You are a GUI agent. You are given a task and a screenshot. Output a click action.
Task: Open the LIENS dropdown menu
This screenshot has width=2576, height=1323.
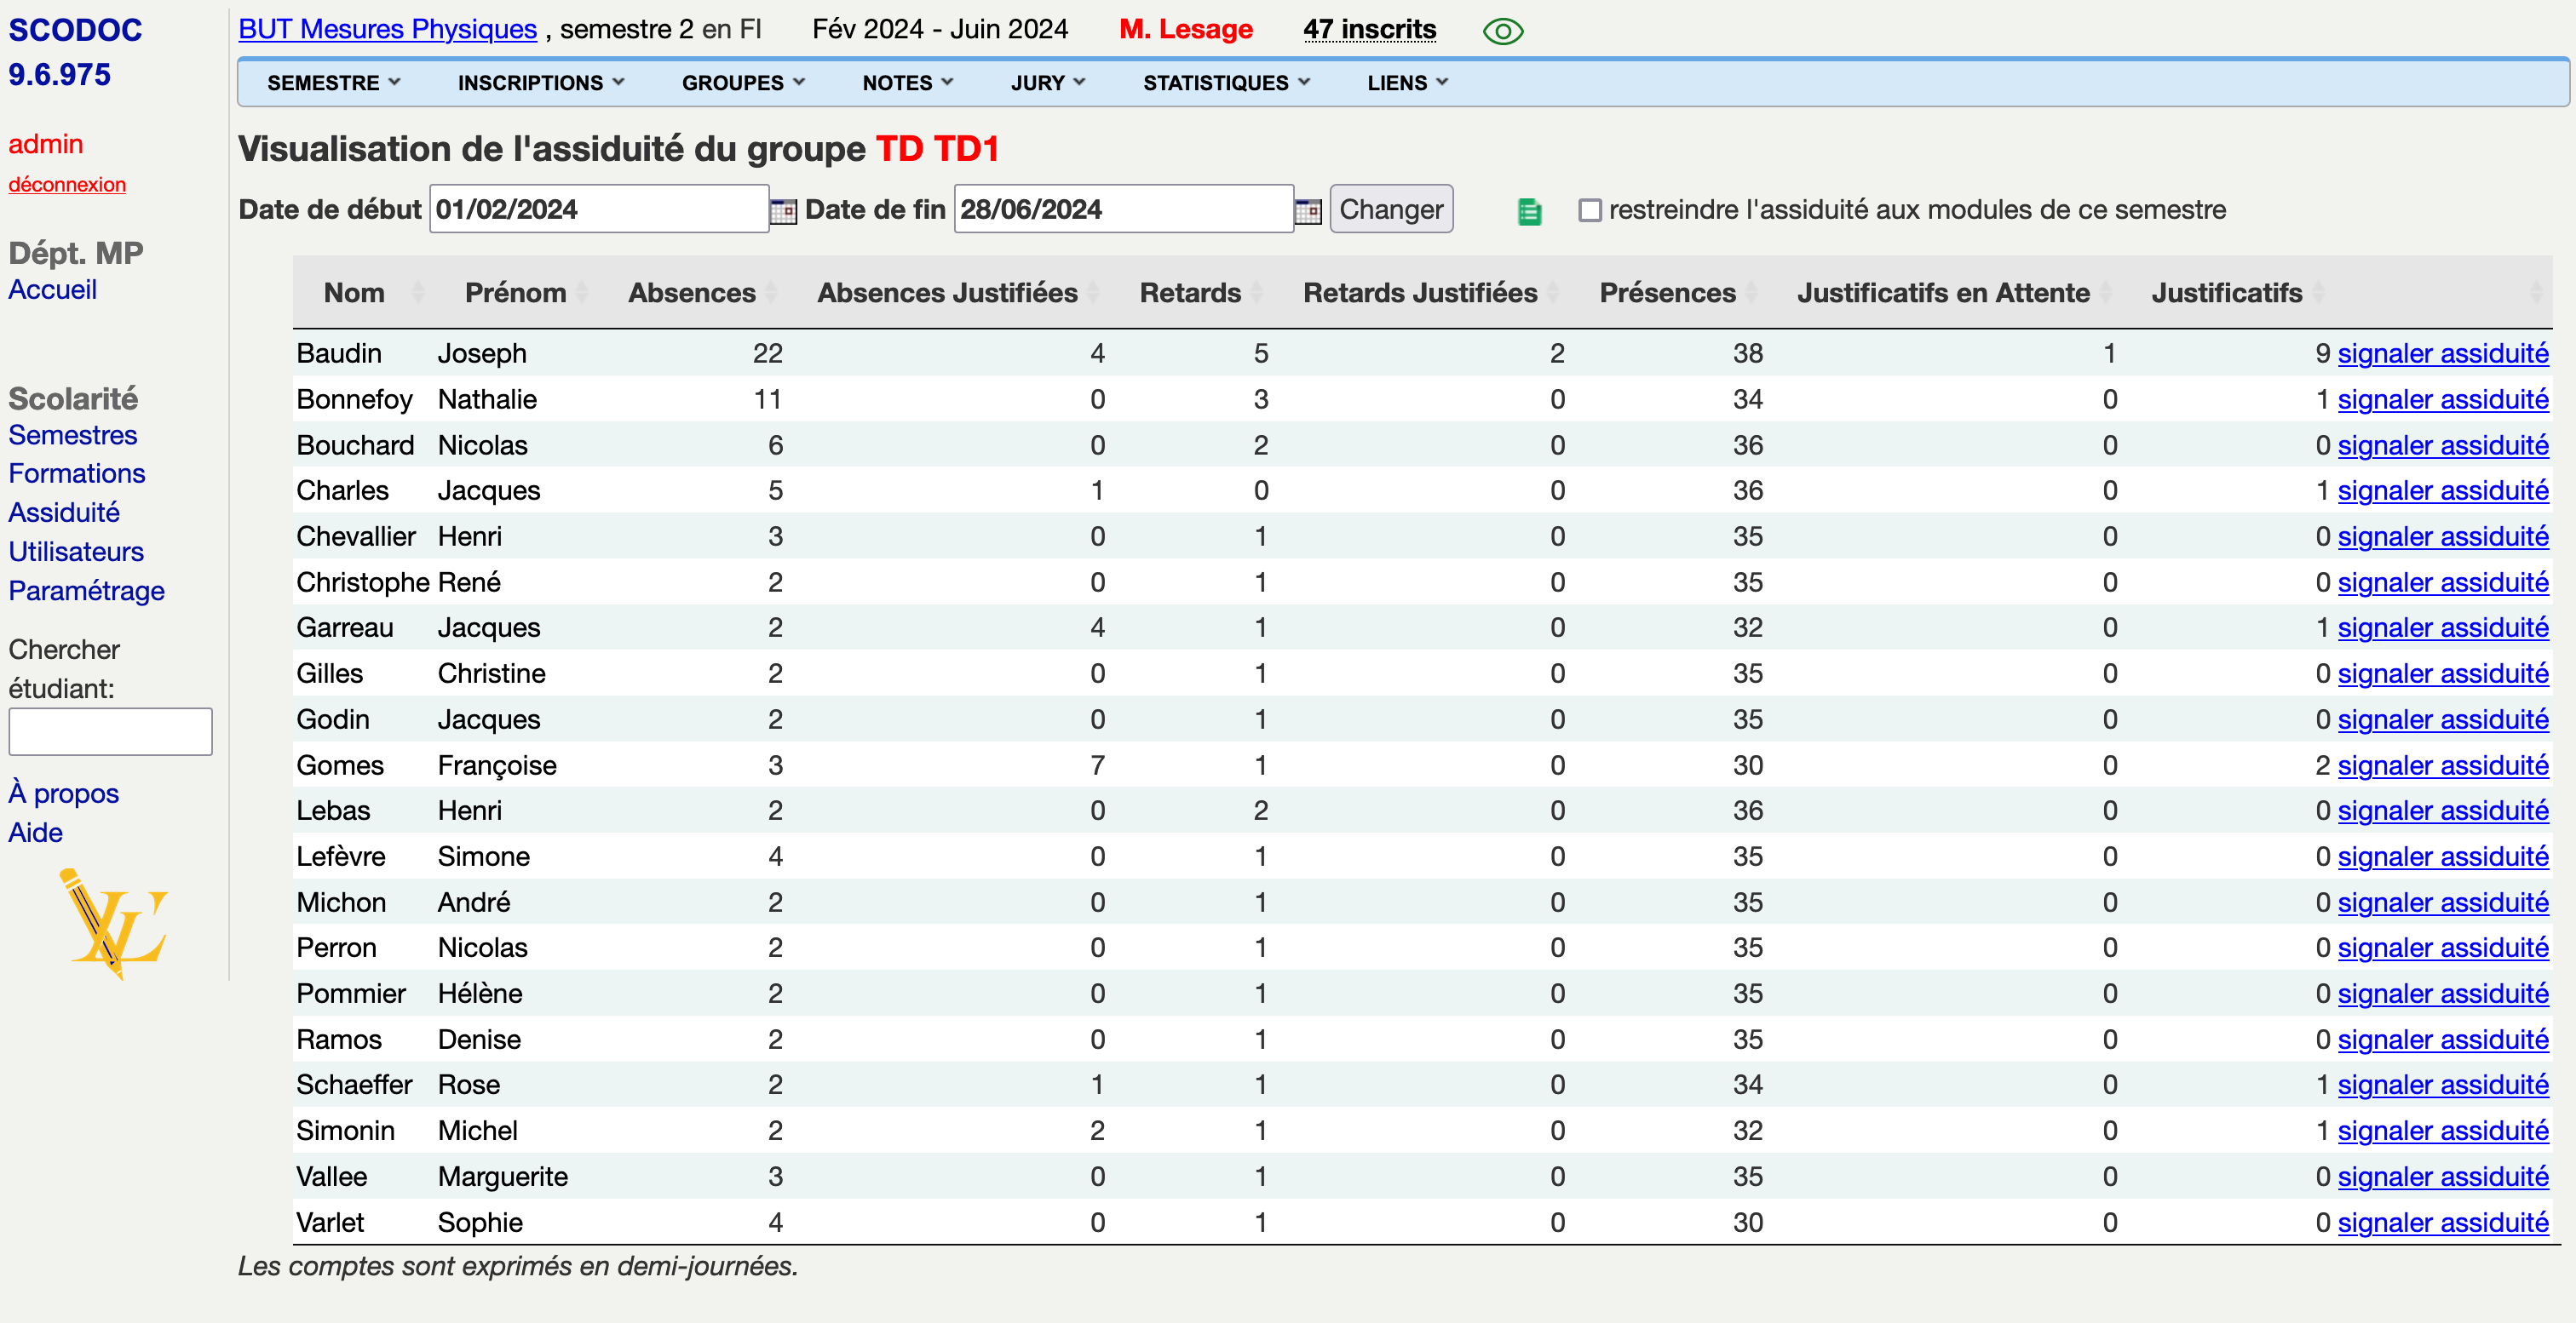click(1407, 83)
